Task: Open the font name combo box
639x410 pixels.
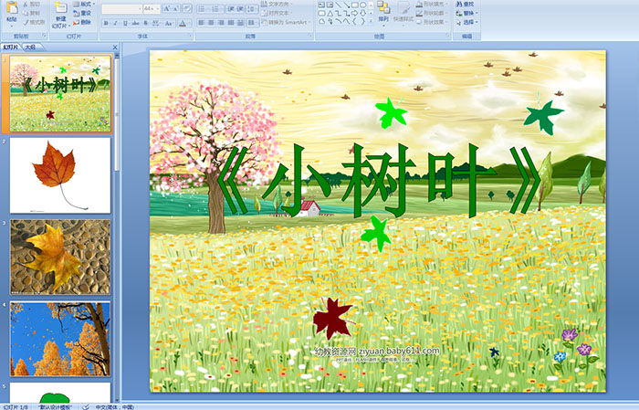Action: [121, 9]
